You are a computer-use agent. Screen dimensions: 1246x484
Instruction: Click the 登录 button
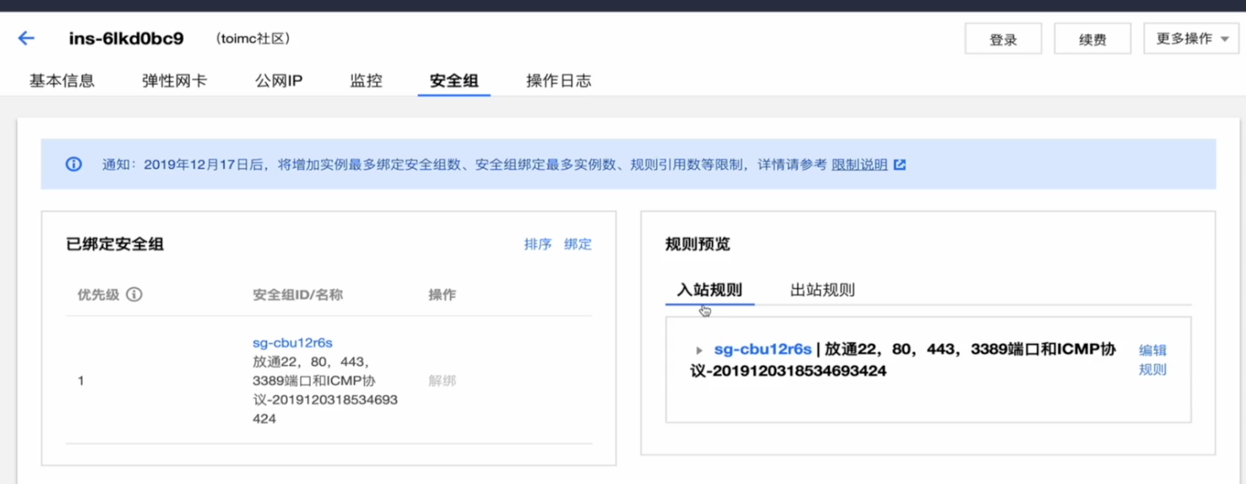point(1003,40)
